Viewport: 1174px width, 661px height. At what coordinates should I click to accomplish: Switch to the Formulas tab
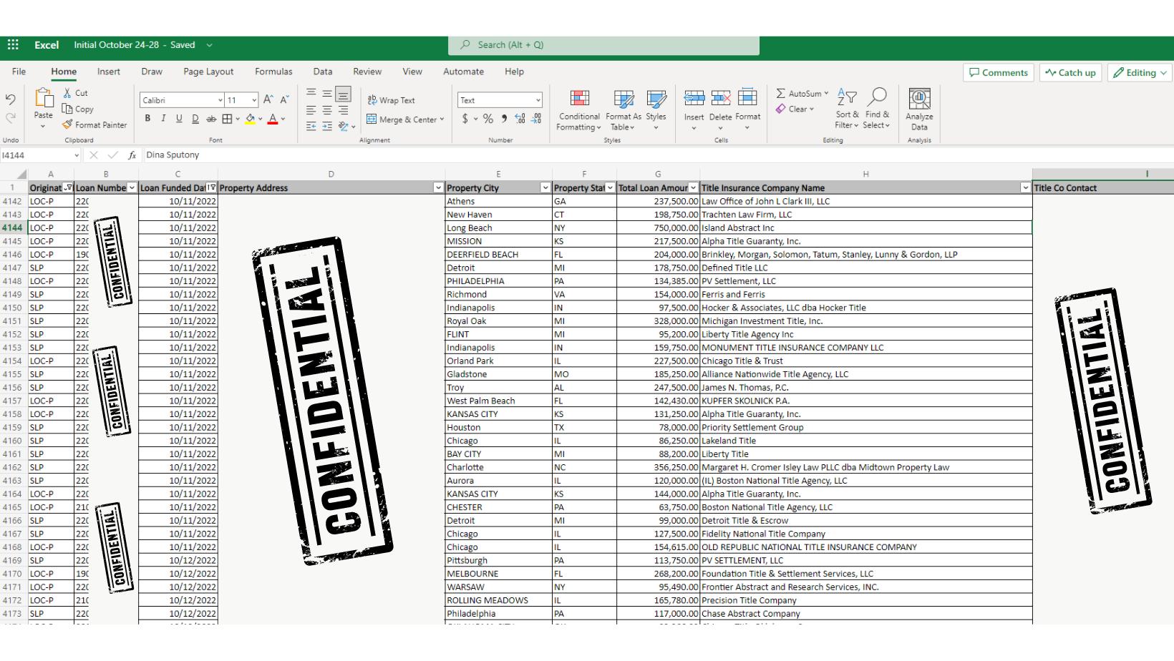273,72
